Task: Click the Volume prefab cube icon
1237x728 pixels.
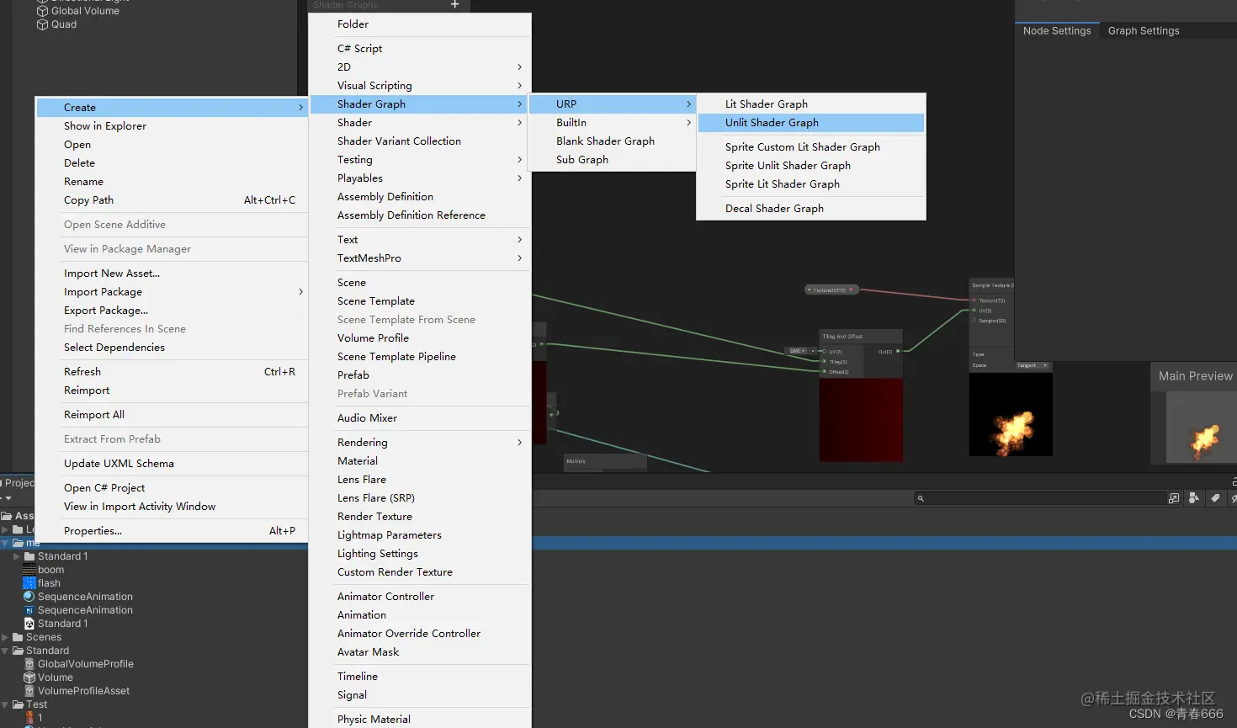Action: click(29, 678)
